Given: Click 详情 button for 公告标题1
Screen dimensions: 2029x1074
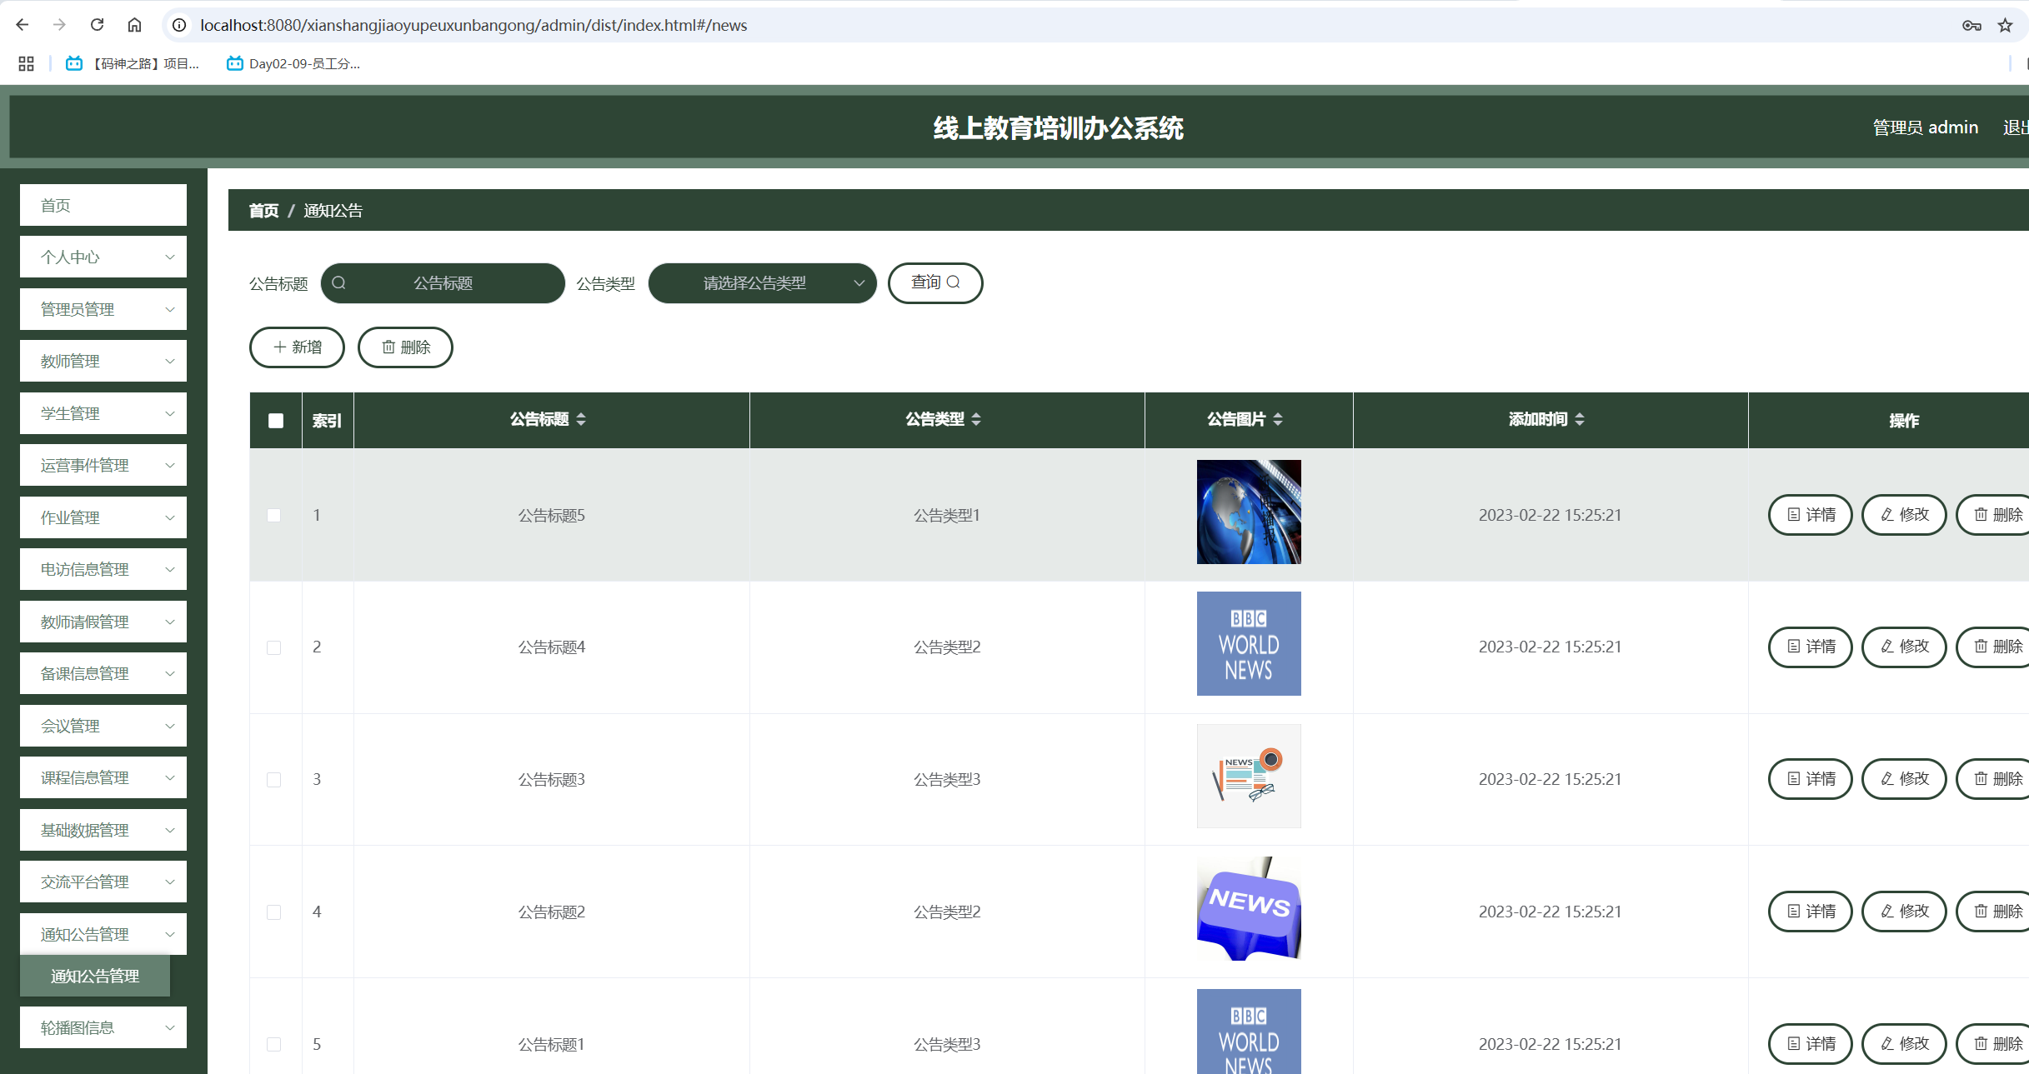Looking at the screenshot, I should tap(1811, 1044).
